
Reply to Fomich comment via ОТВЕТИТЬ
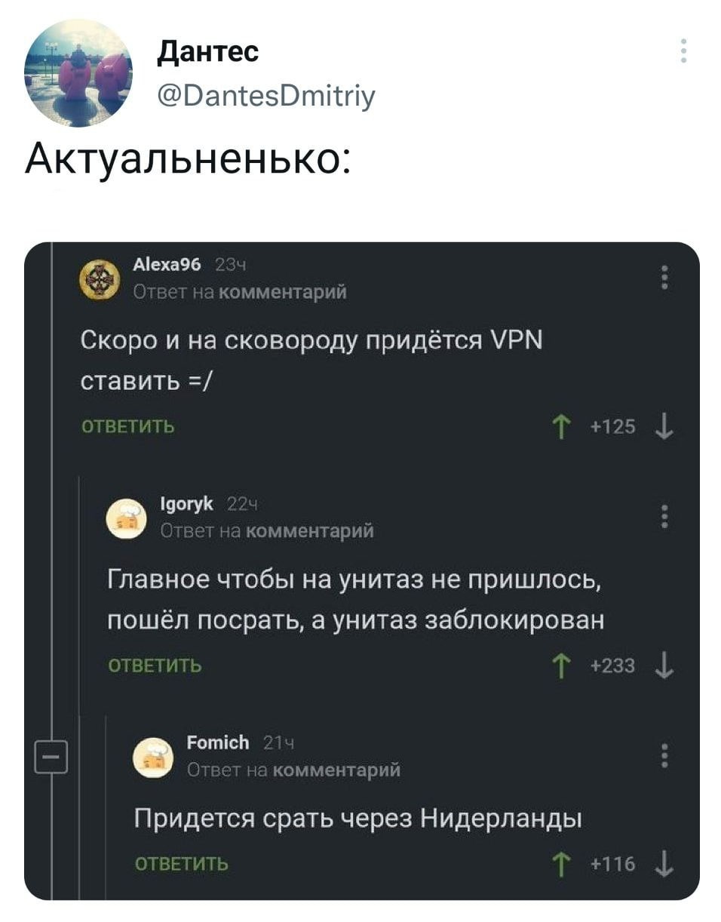click(x=182, y=864)
